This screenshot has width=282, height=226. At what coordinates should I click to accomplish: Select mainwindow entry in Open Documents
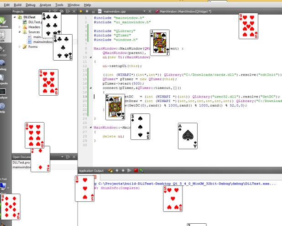[x=21, y=167]
